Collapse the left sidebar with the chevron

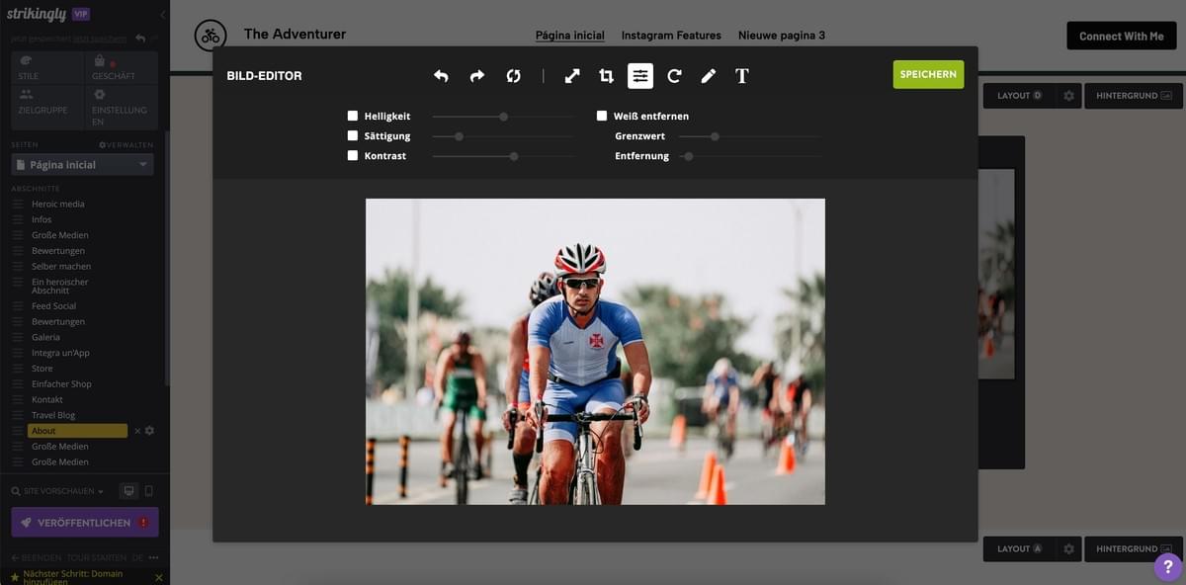click(x=161, y=14)
